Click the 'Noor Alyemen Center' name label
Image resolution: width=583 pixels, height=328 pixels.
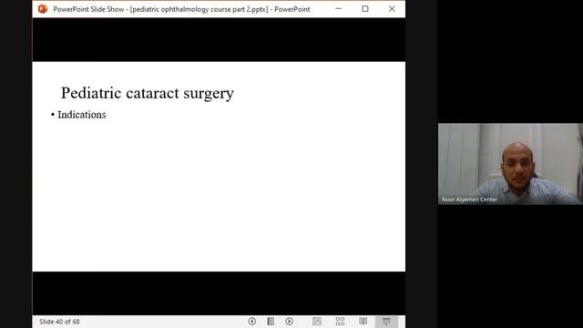coord(469,200)
